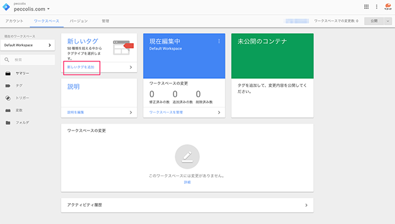
Task: Open the vertical dots header menu
Action: click(376, 7)
